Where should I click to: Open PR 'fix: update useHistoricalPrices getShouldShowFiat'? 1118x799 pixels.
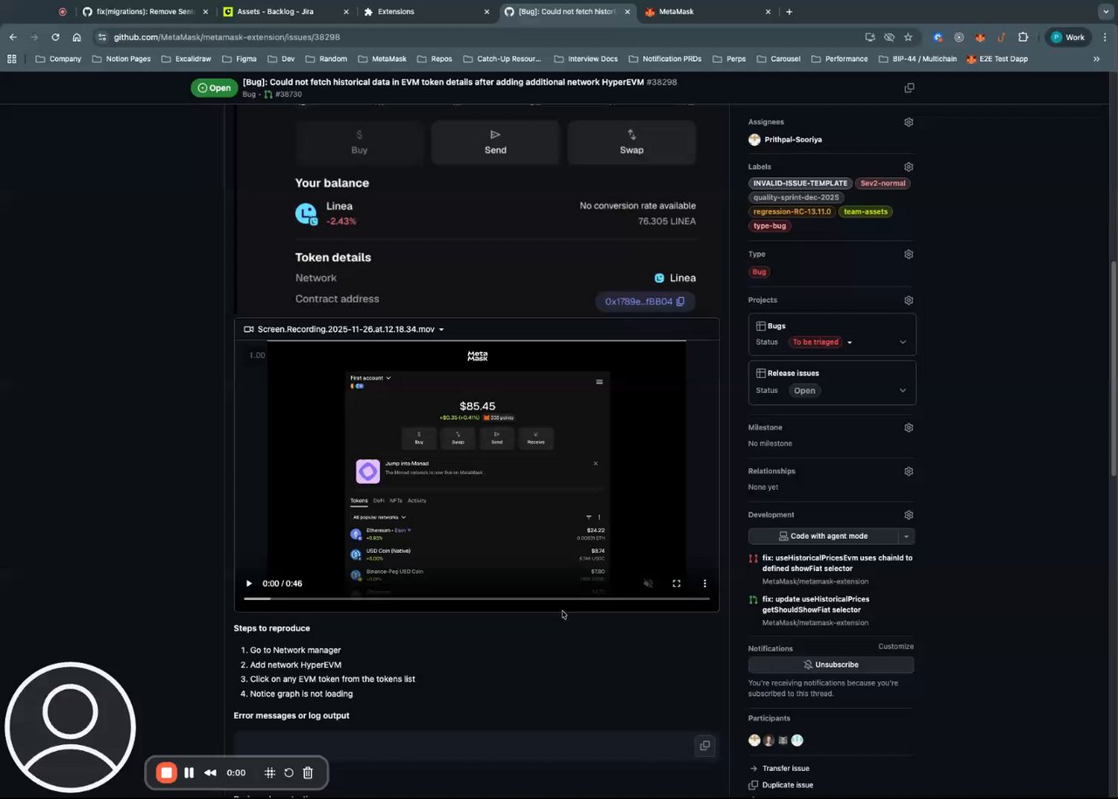pyautogui.click(x=816, y=604)
